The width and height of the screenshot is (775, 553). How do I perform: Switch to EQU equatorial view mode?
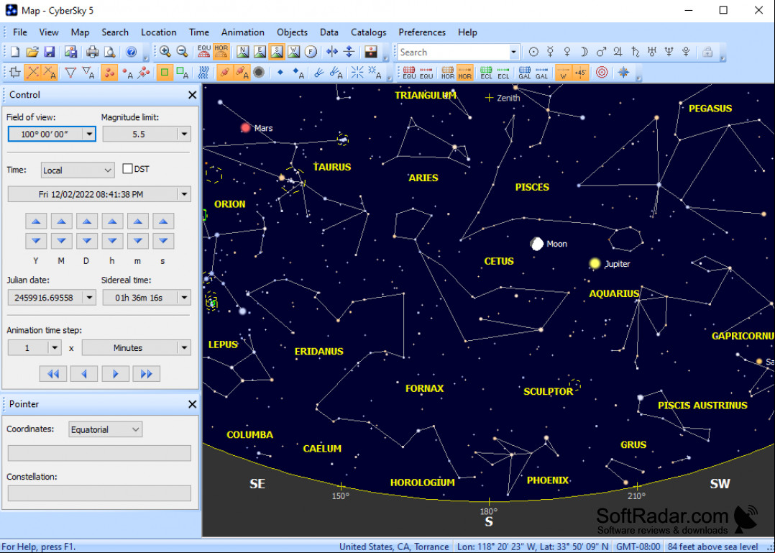203,52
